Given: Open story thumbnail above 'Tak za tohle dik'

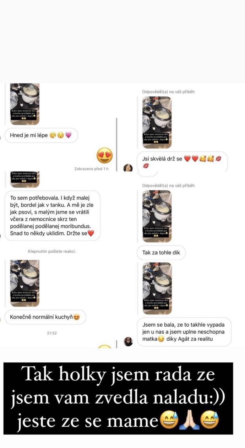Looking at the screenshot, I should click(x=157, y=216).
